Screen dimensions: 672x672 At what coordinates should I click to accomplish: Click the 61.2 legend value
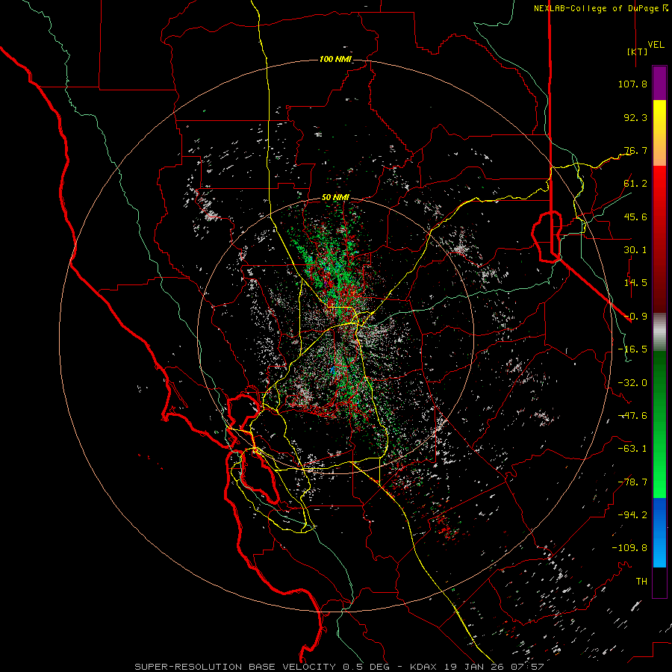click(635, 184)
